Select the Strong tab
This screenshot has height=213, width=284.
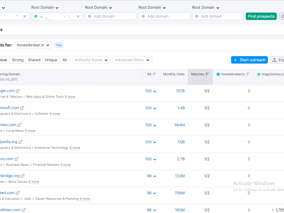(18, 60)
